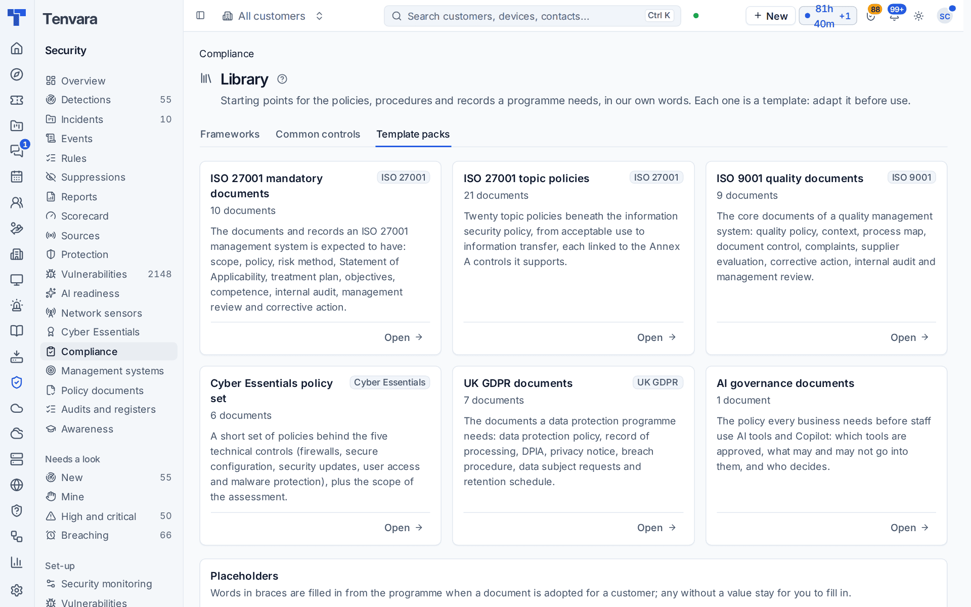Open the All customers selector dropdown
971x607 pixels.
(x=273, y=16)
